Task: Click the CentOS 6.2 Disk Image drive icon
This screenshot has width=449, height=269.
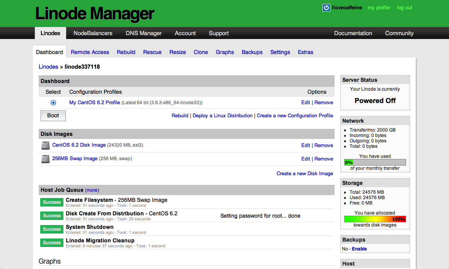Action: tap(45, 145)
